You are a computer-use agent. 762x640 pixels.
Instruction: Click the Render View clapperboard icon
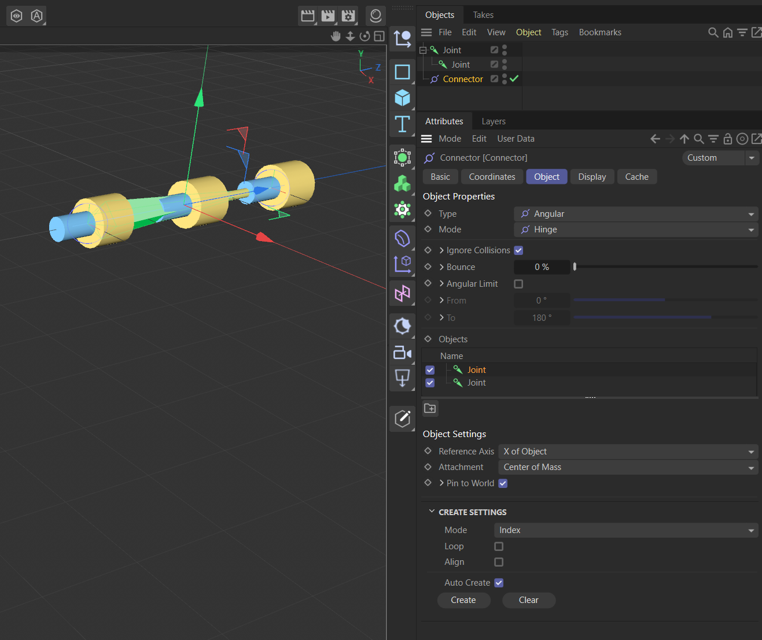tap(308, 16)
